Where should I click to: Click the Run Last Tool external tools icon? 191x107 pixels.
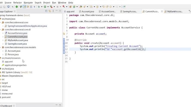click(x=51, y=7)
